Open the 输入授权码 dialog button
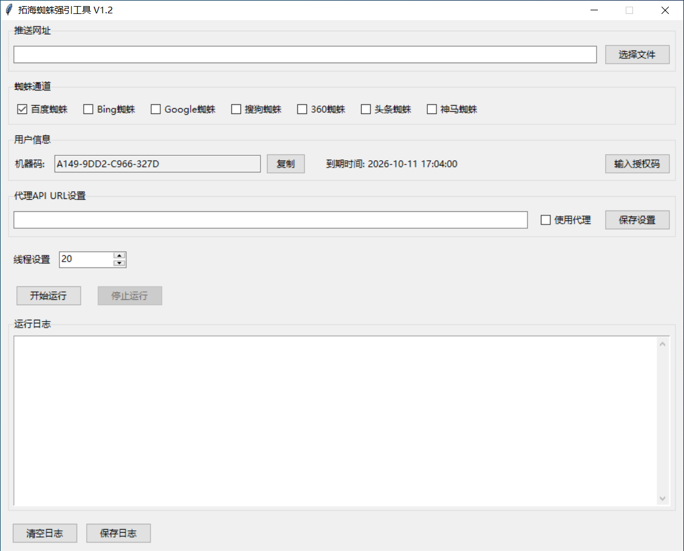 637,164
